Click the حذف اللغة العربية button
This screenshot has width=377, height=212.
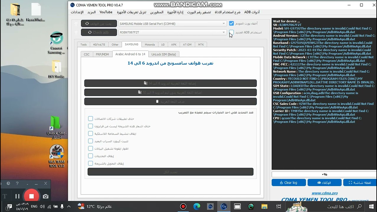tap(171, 102)
